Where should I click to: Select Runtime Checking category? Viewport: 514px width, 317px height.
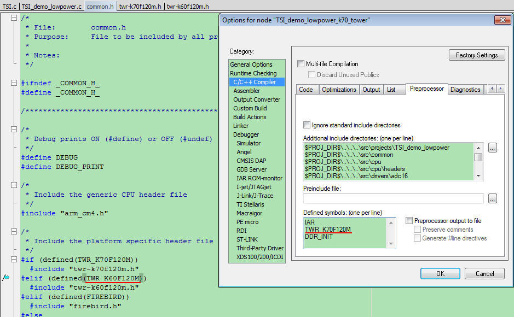click(x=253, y=73)
